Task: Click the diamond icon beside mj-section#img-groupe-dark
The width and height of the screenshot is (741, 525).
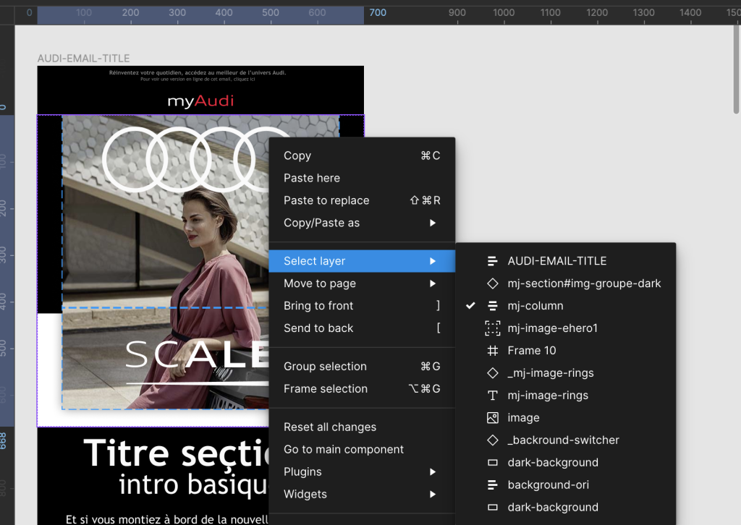Action: pyautogui.click(x=492, y=283)
